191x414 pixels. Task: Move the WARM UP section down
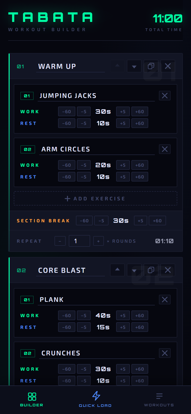(134, 66)
